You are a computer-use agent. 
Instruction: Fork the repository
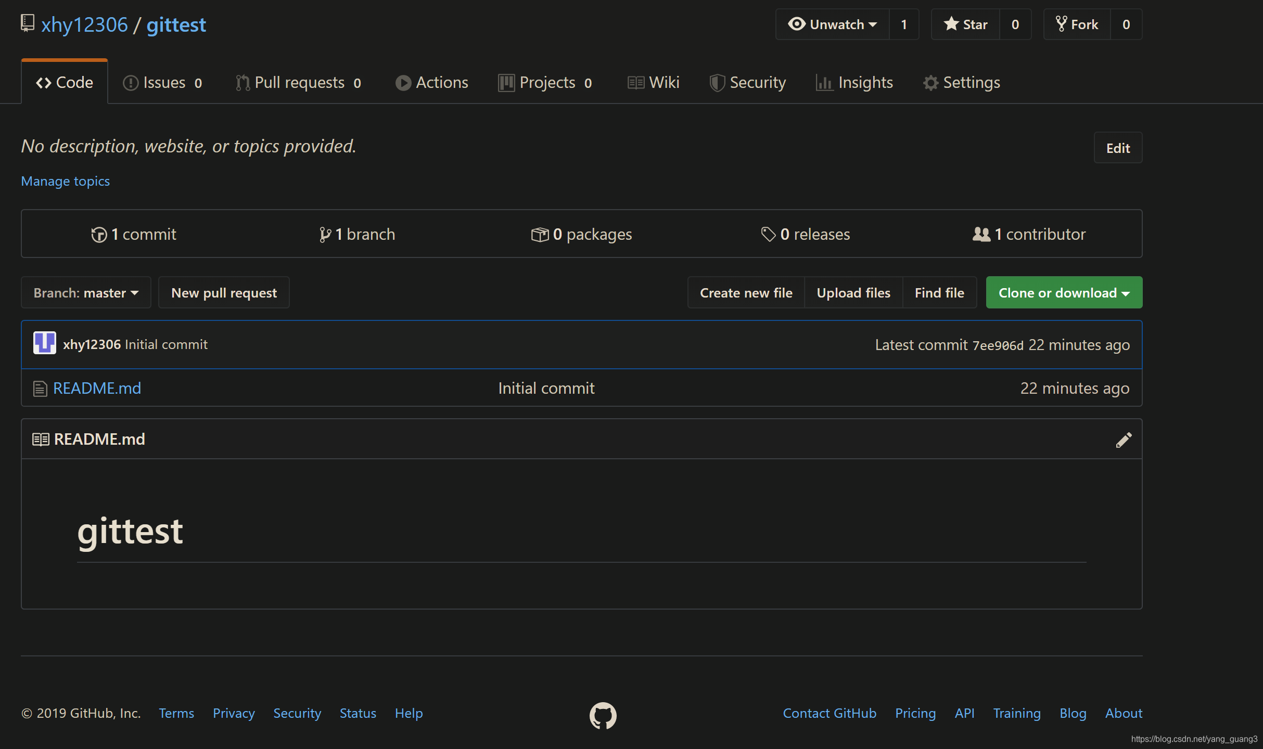[x=1077, y=24]
